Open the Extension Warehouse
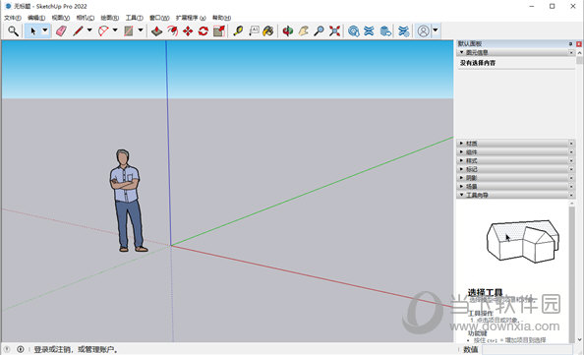The image size is (584, 355). click(x=369, y=30)
